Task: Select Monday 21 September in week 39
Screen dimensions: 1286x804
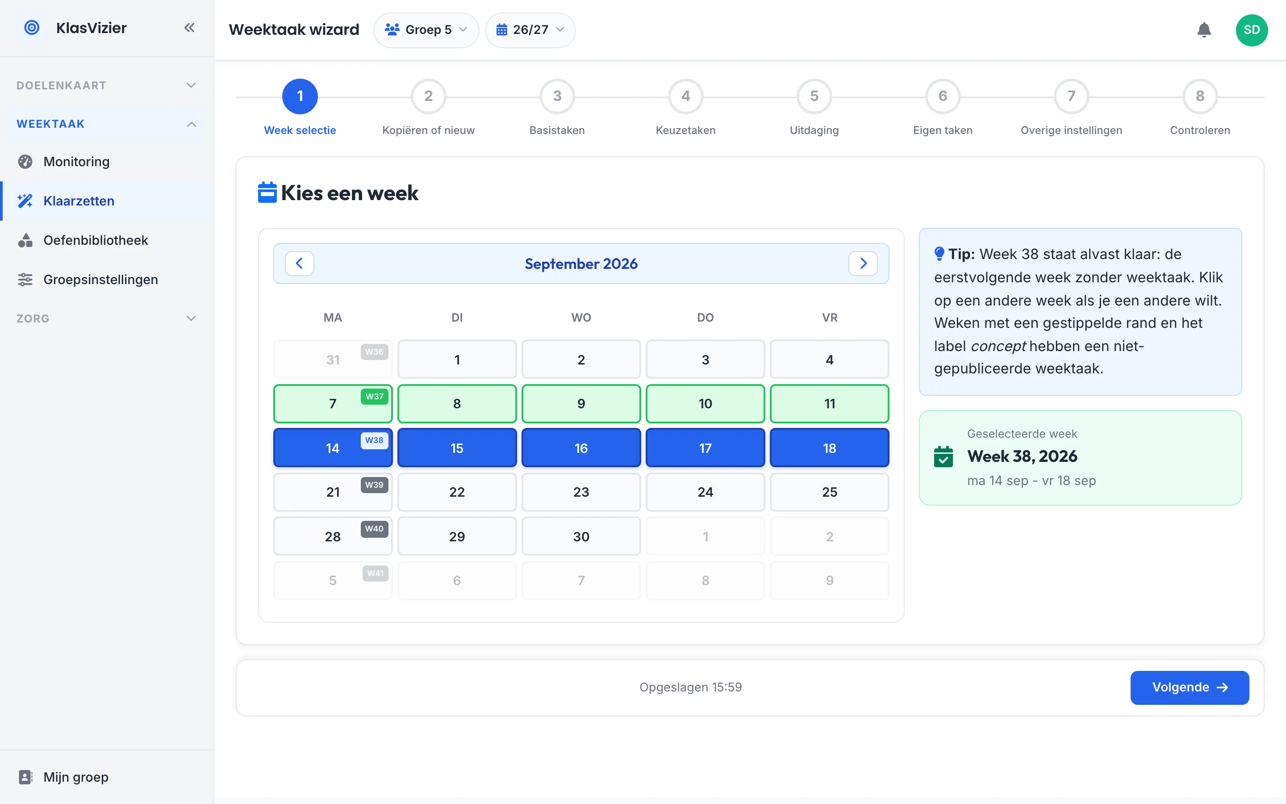Action: click(333, 492)
